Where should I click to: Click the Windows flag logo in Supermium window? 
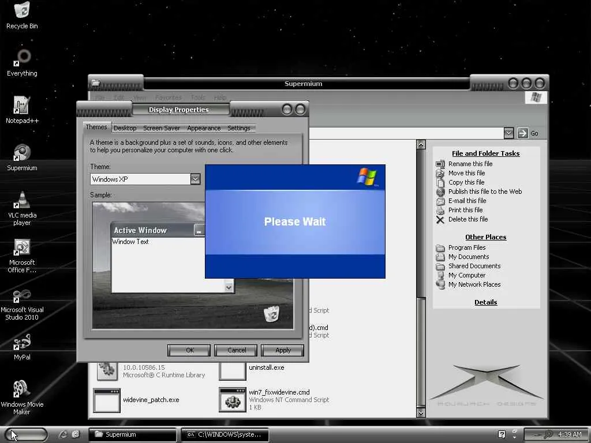pos(536,97)
